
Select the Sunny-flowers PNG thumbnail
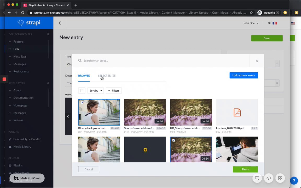pyautogui.click(x=145, y=112)
